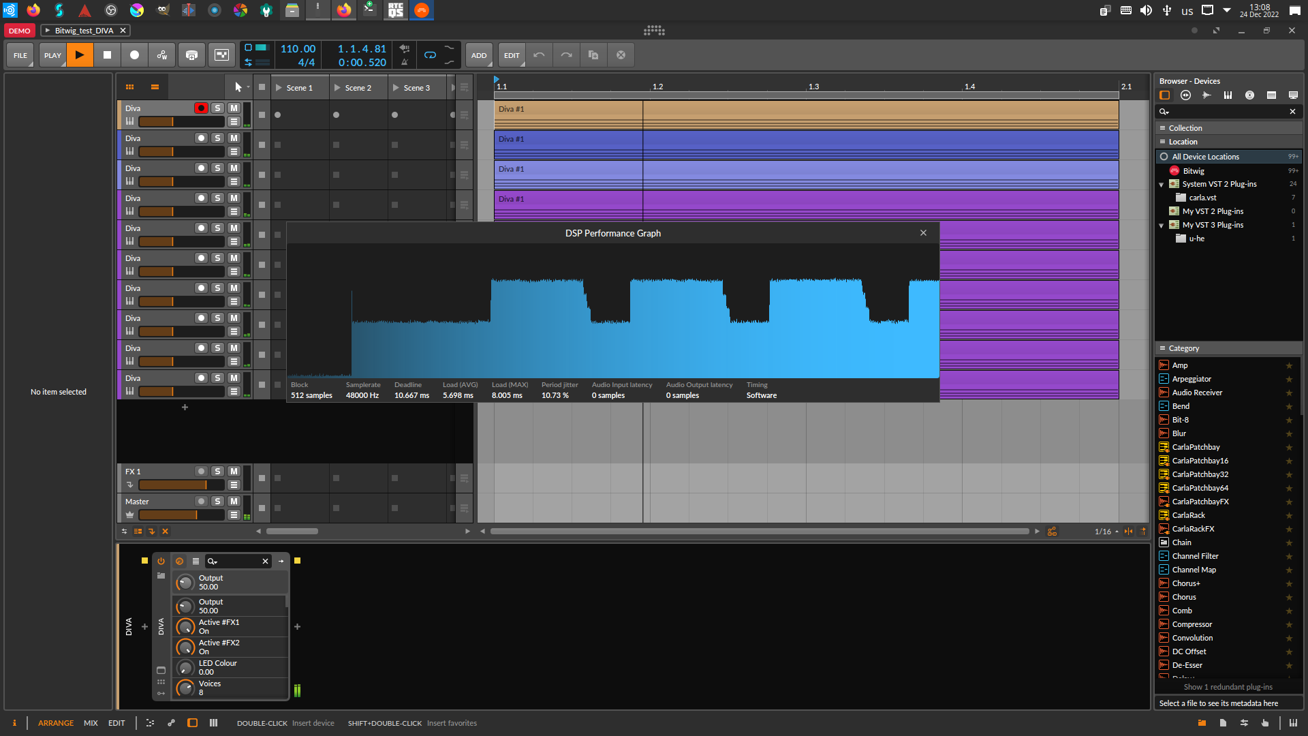This screenshot has height=736, width=1308.
Task: Open the ARRANGE view tab
Action: (x=56, y=722)
